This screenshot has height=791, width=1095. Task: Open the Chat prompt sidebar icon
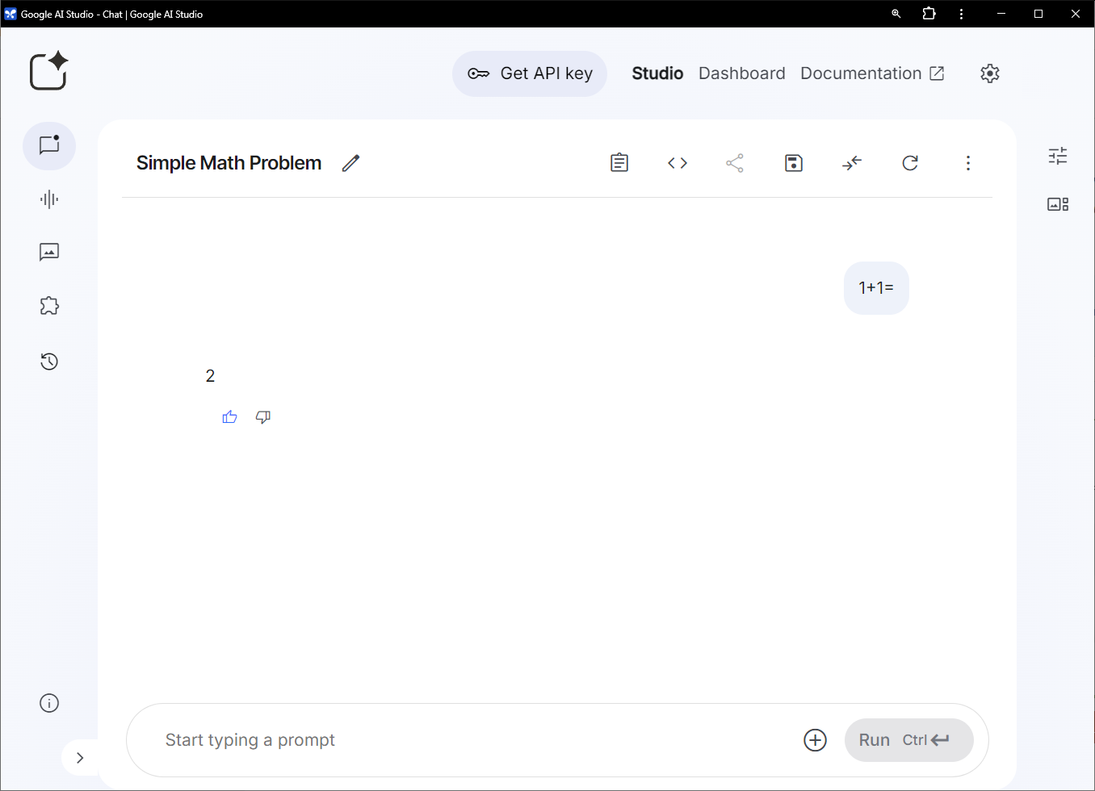48,146
